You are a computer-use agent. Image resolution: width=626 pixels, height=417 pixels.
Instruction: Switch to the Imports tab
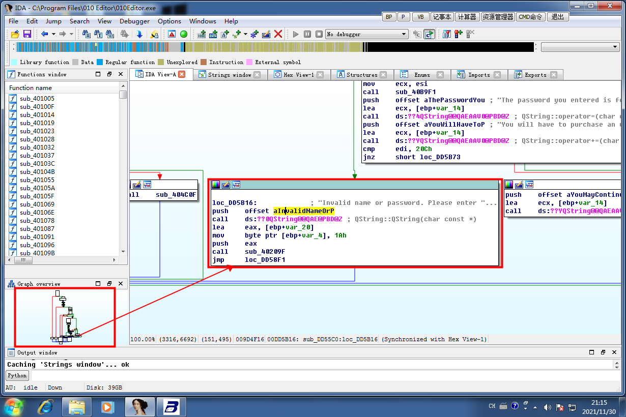[x=478, y=75]
